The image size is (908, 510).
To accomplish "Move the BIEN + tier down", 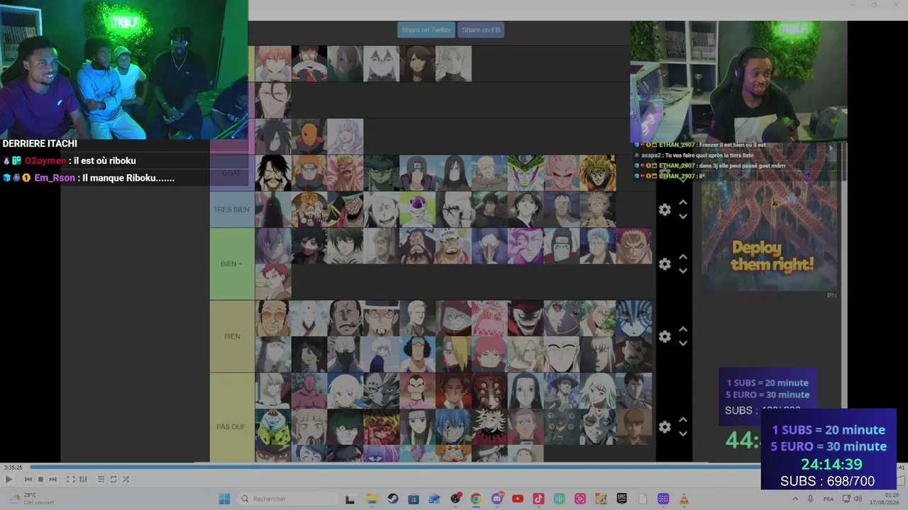I will 683,271.
